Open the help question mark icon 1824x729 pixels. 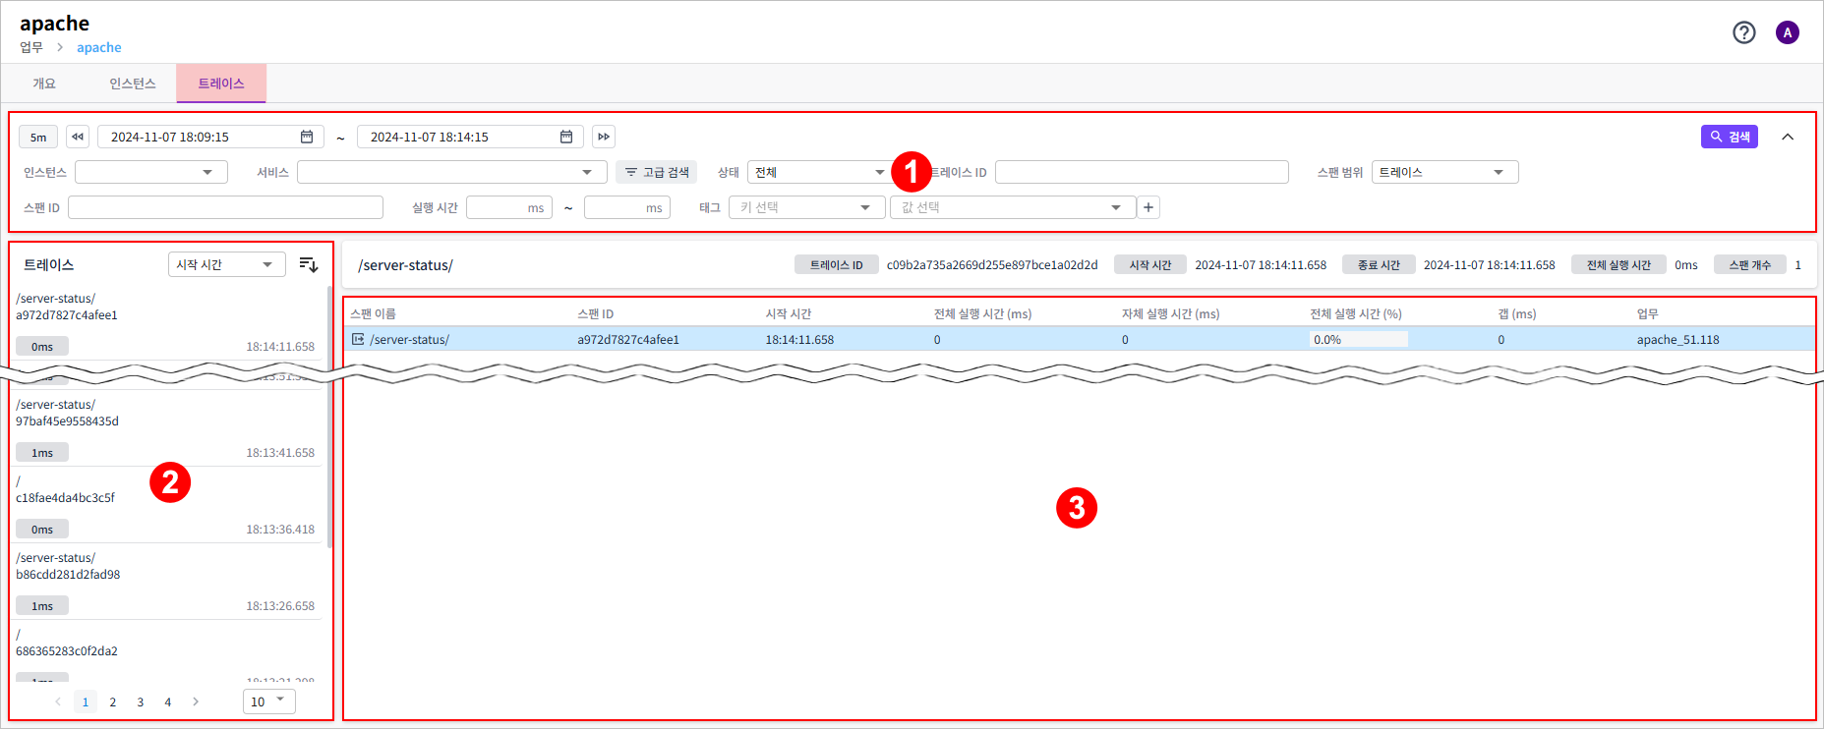[1743, 32]
